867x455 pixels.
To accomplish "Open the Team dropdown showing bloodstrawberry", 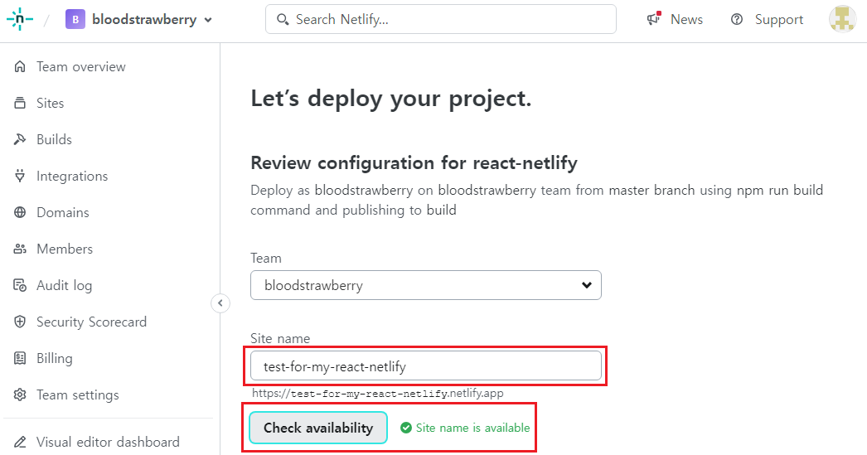I will 426,285.
